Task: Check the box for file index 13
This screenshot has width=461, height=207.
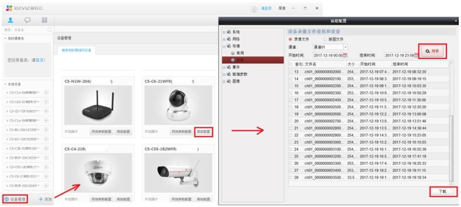Action: point(291,72)
